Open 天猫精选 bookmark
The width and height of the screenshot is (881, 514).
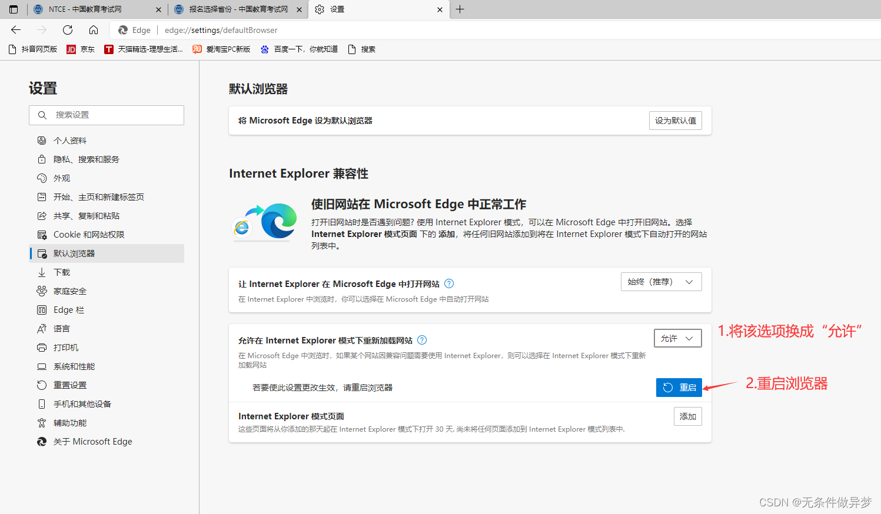pos(144,49)
